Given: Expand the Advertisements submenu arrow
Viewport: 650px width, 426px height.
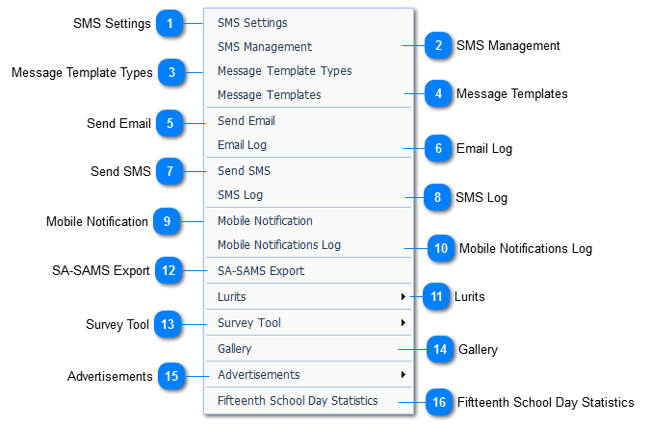Looking at the screenshot, I should (403, 375).
